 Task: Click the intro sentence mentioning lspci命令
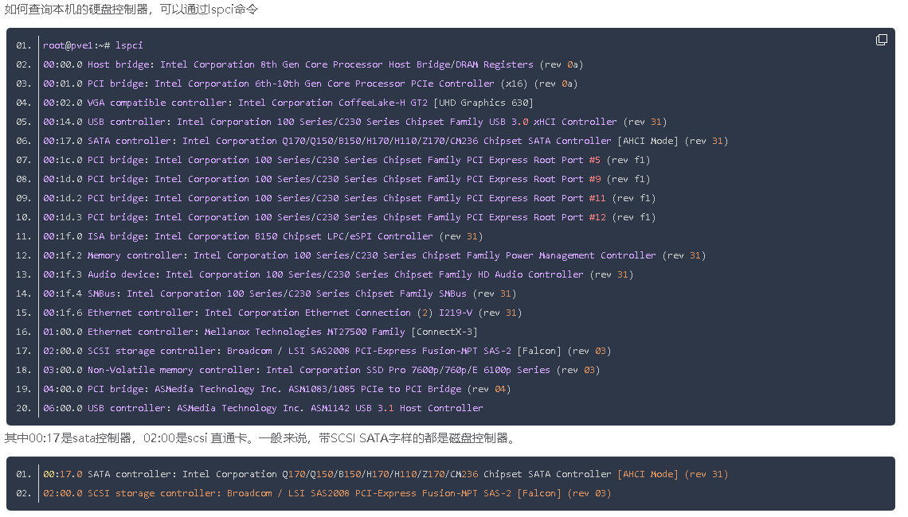(x=131, y=10)
